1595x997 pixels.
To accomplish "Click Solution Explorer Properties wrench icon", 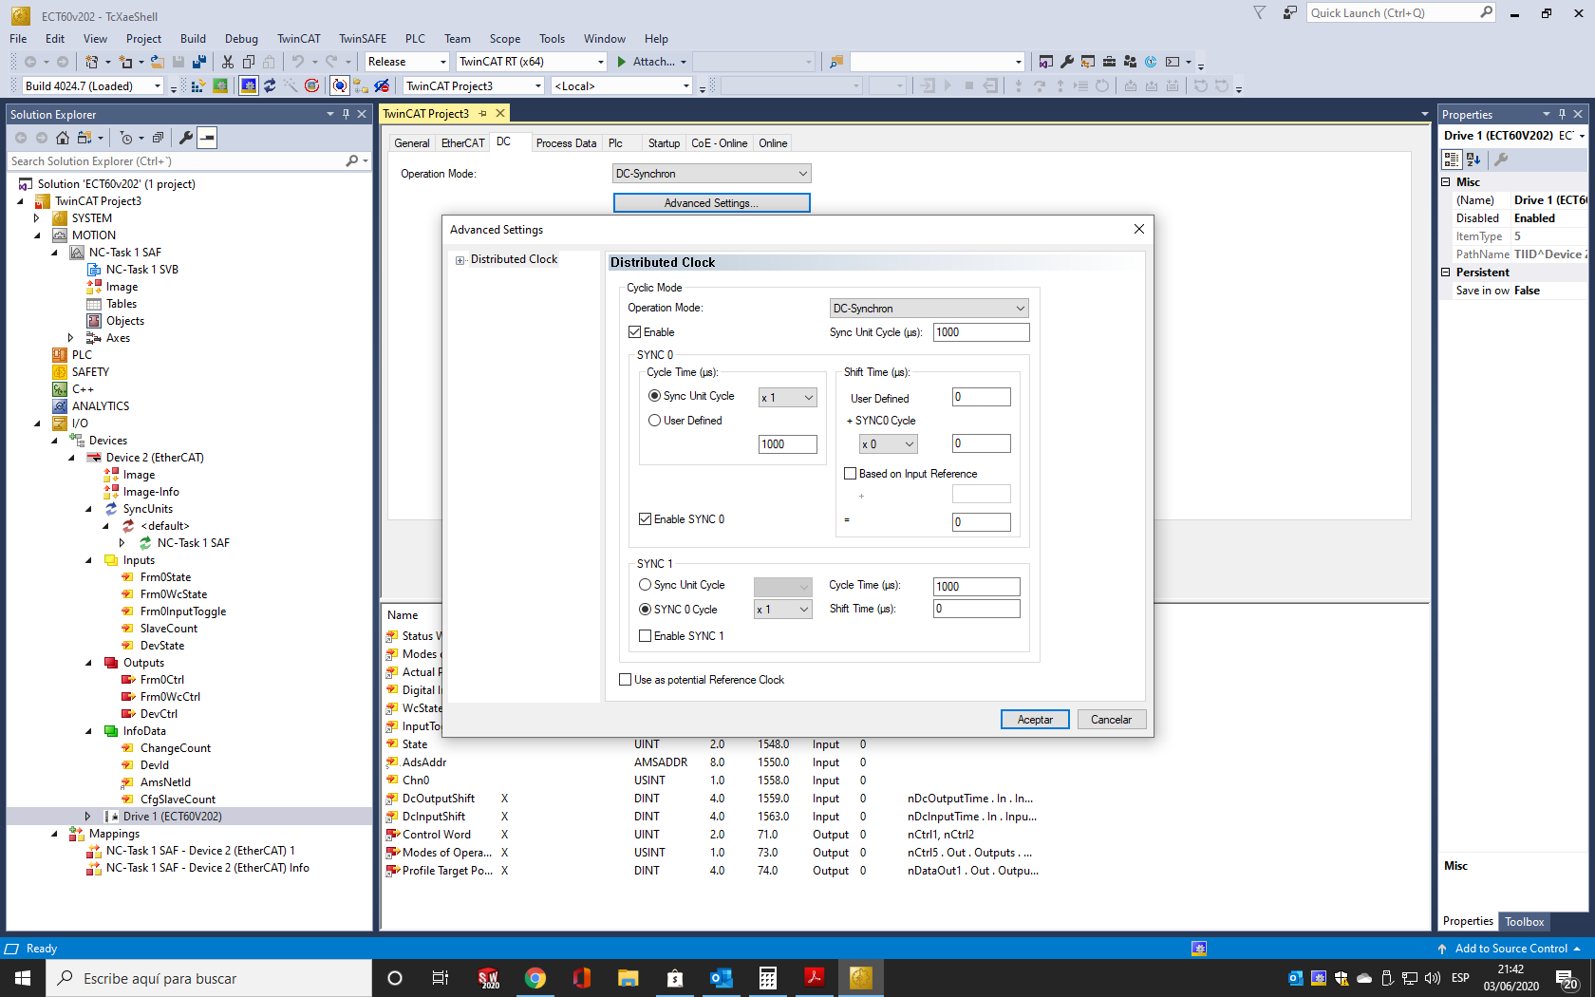I will (x=186, y=138).
